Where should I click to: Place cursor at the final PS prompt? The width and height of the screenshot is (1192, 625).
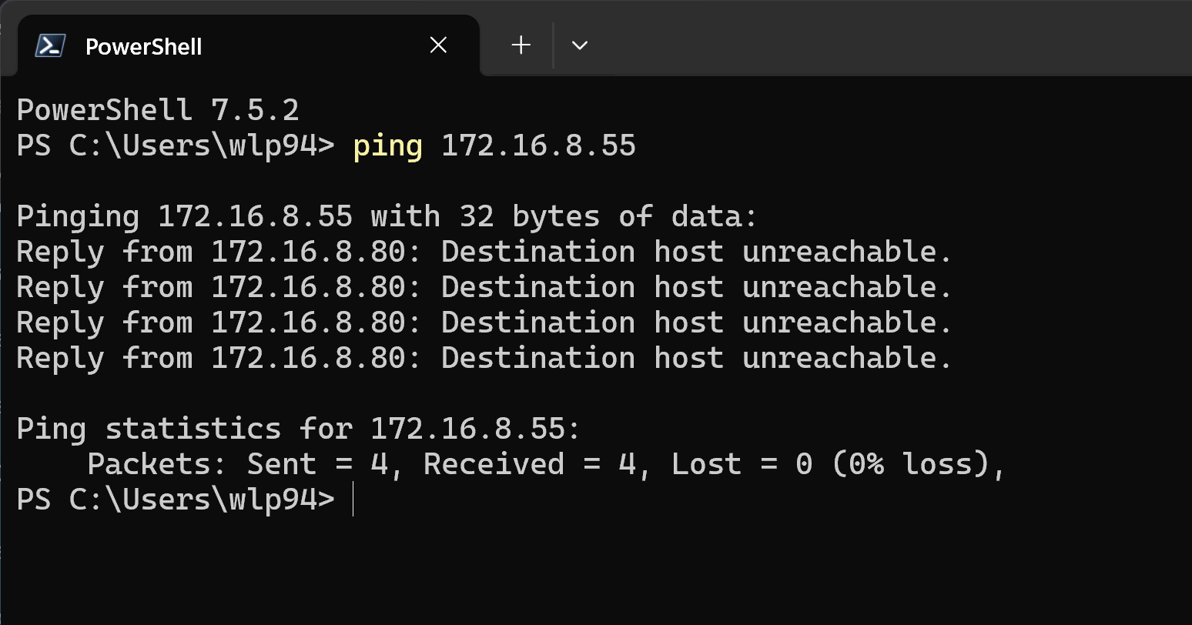coord(353,500)
